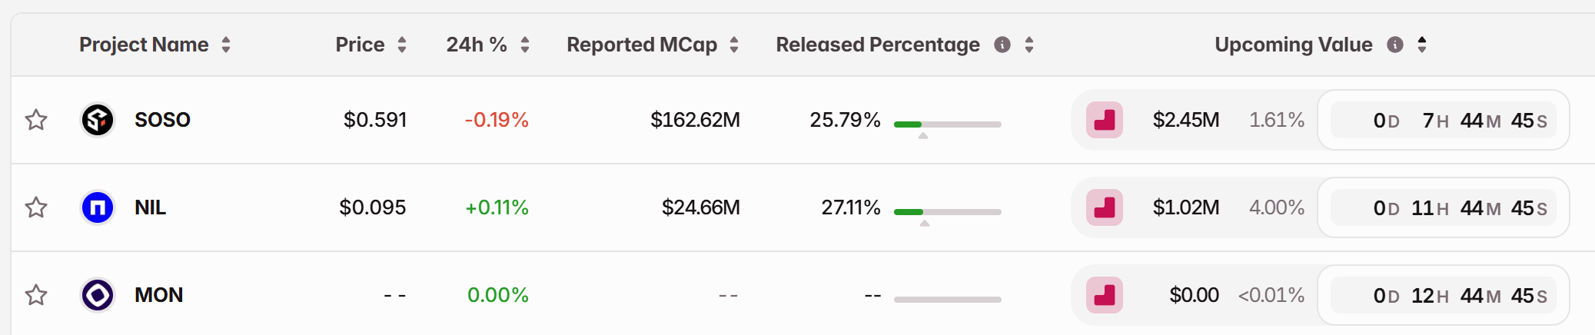Open the NIL project name link
Image resolution: width=1595 pixels, height=335 pixels.
[150, 207]
